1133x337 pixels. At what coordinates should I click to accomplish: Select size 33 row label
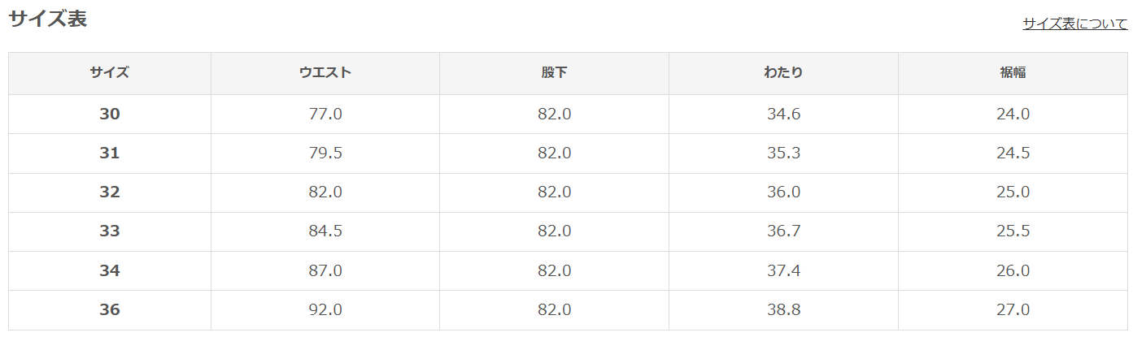pos(110,231)
